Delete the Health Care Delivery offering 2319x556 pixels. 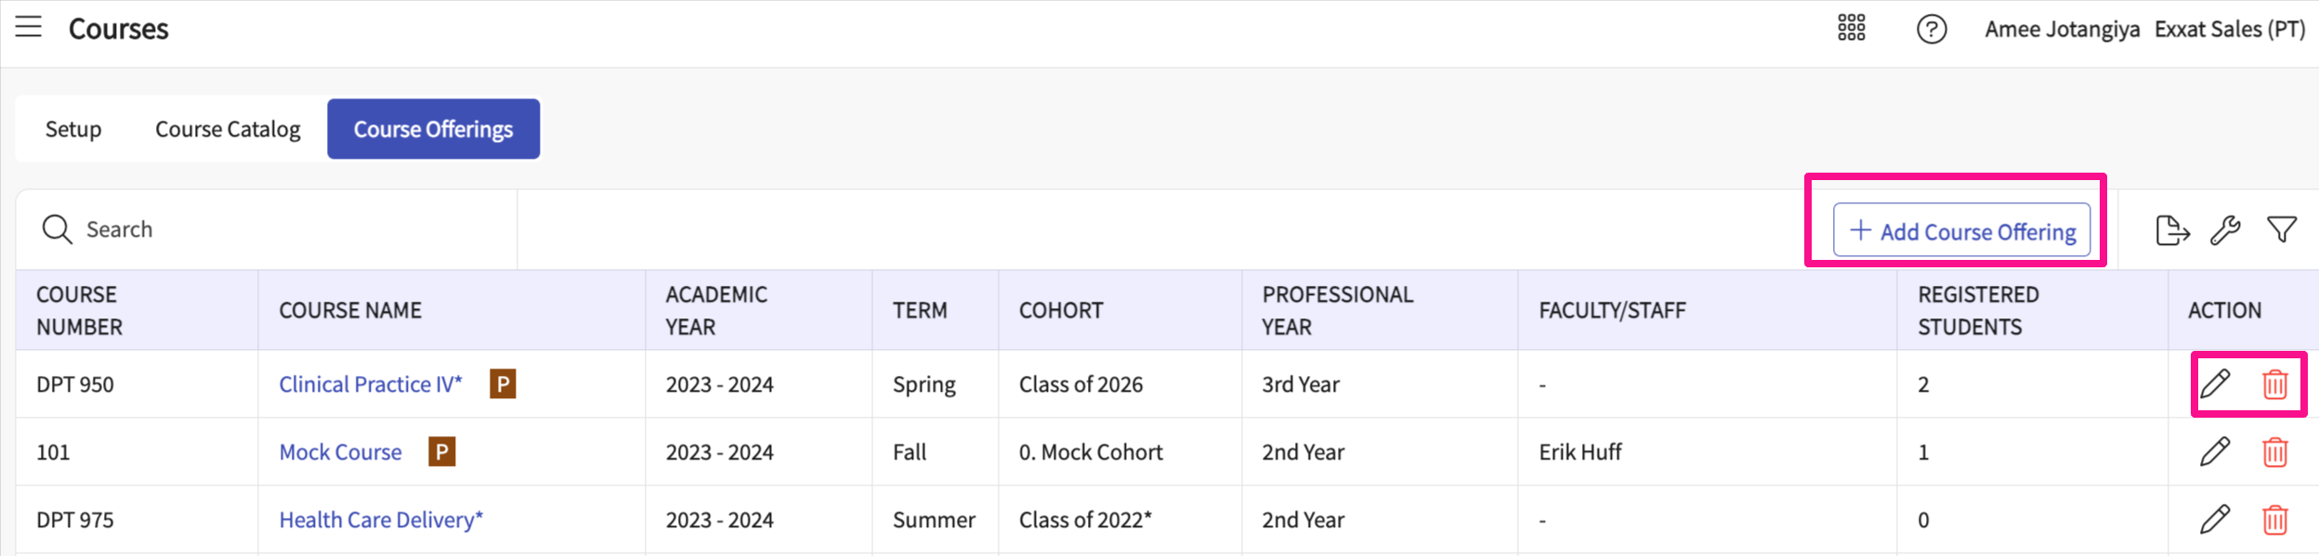(2275, 520)
